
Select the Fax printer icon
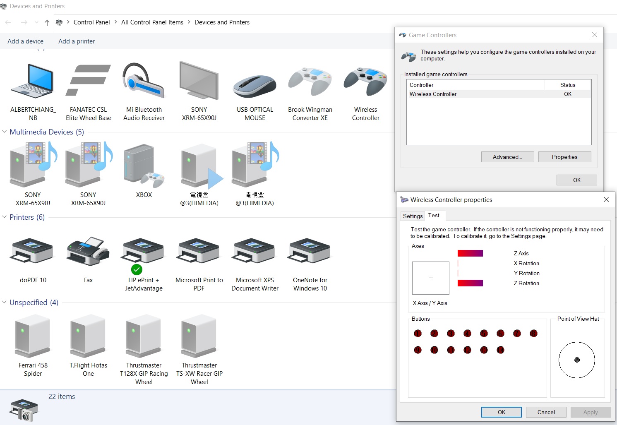(88, 252)
